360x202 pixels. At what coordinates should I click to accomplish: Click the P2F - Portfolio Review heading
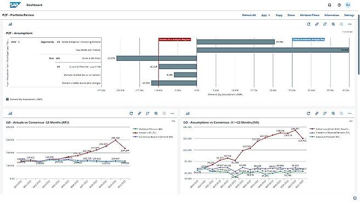[18, 15]
